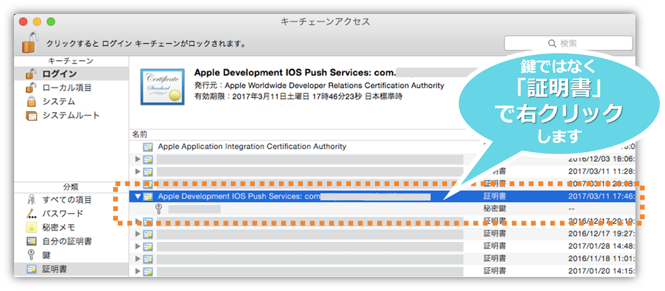The height and width of the screenshot is (291, 665).
Task: Click the date 2017/01/28 14:48
Action: tap(601, 246)
